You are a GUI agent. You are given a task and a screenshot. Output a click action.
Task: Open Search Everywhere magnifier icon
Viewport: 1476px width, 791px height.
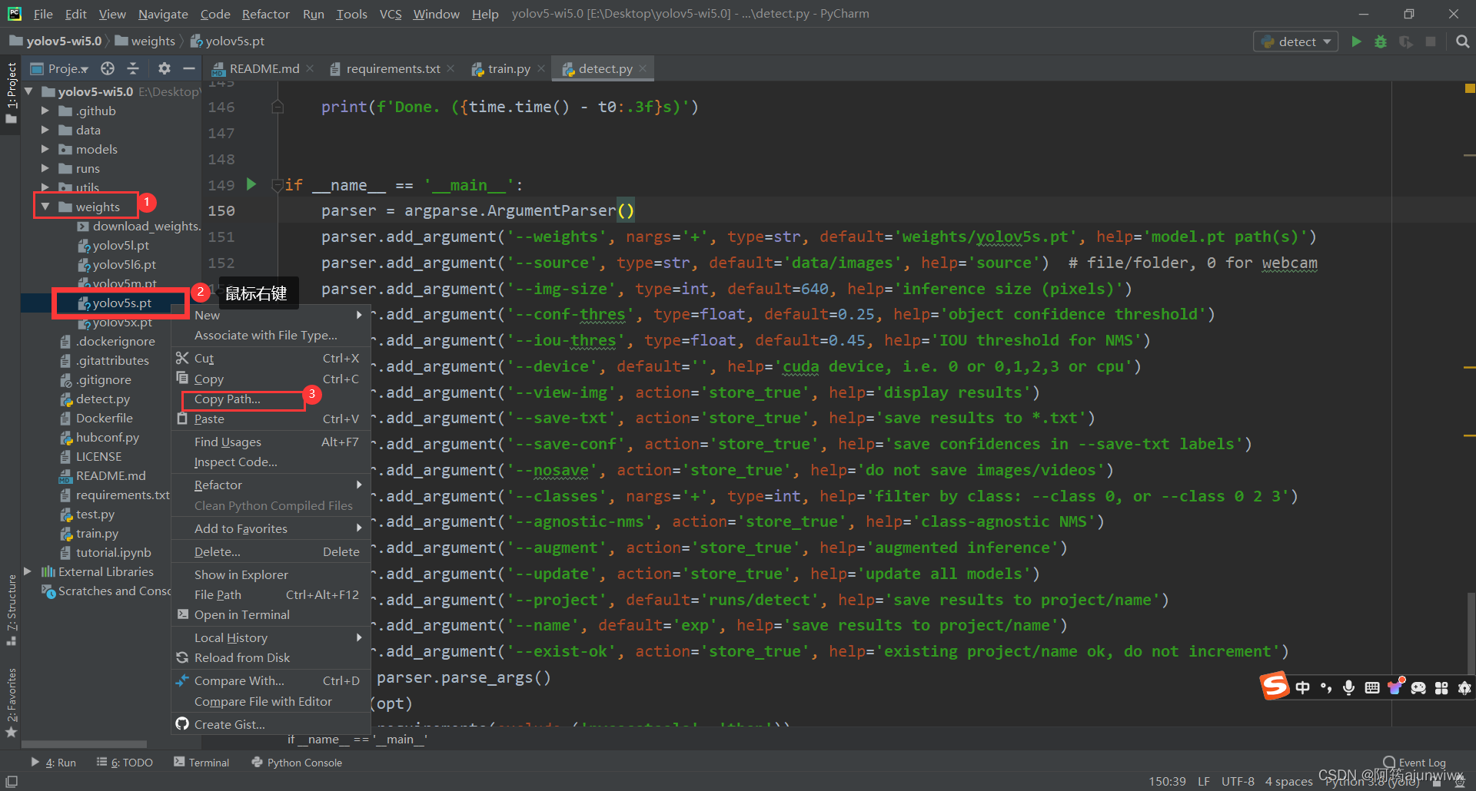(1462, 41)
